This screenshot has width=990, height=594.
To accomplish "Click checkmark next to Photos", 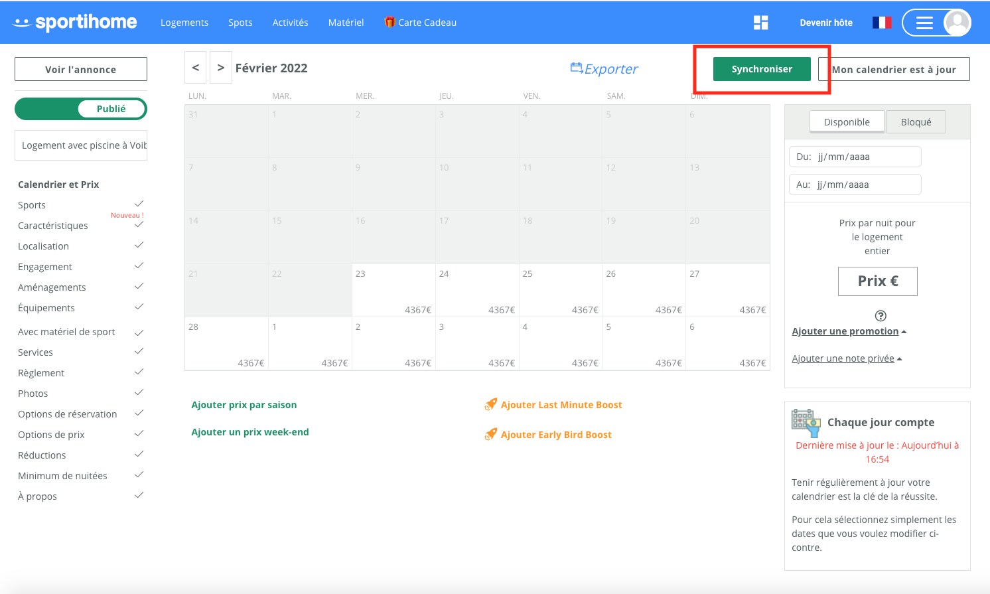I will 139,393.
